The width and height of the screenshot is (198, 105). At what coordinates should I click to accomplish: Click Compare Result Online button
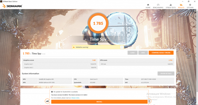tap(161, 53)
